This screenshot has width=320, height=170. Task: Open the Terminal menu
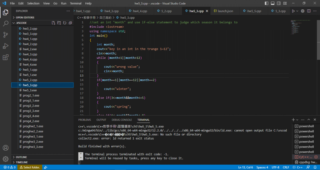[75, 3]
